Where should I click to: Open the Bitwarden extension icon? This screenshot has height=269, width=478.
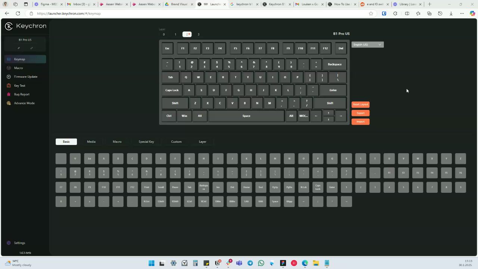pos(384,13)
